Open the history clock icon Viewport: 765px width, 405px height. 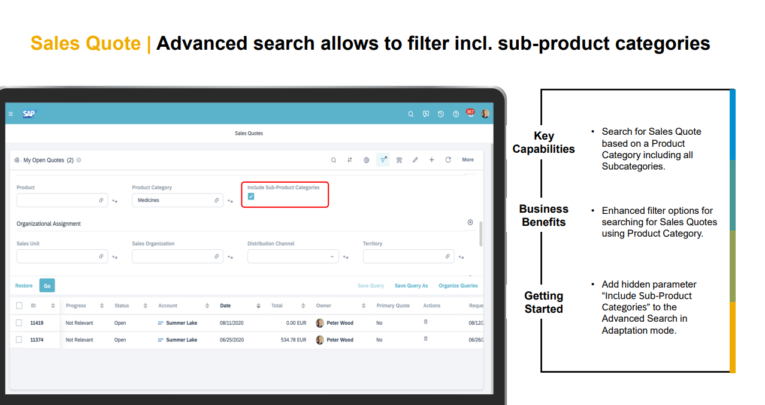[441, 114]
